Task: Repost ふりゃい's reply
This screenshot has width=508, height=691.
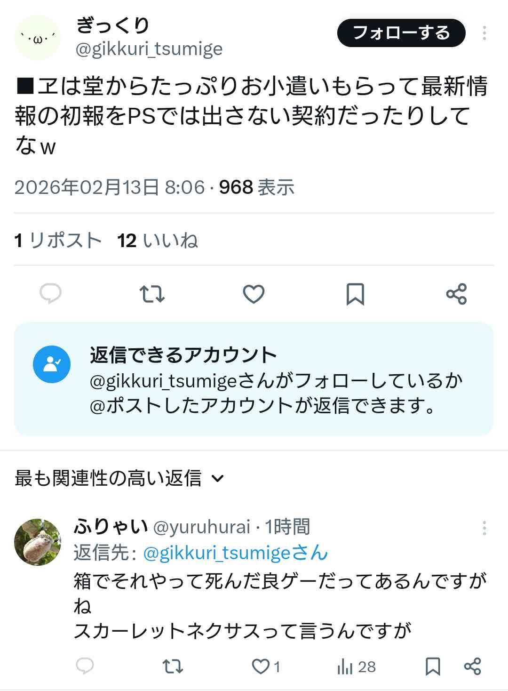Action: pos(173,666)
